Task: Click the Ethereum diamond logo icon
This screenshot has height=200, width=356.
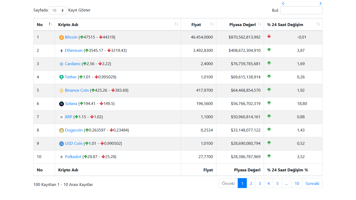Action: [62, 51]
